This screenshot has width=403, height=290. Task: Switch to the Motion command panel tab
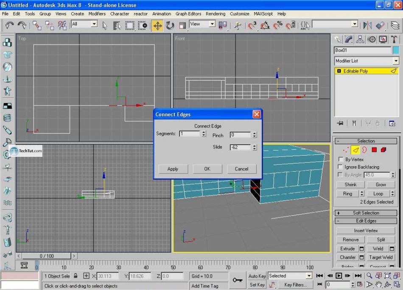pyautogui.click(x=371, y=39)
